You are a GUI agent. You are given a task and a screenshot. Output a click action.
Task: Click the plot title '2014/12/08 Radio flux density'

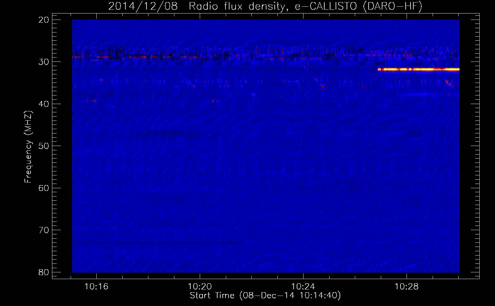click(x=199, y=6)
